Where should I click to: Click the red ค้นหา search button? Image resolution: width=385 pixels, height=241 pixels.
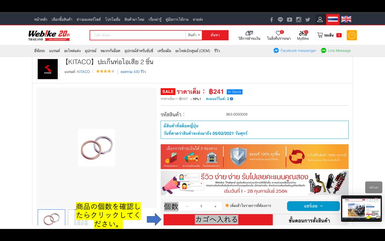(x=215, y=35)
